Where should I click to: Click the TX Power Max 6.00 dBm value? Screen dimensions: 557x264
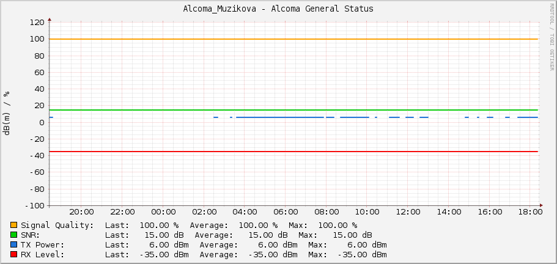[367, 245]
